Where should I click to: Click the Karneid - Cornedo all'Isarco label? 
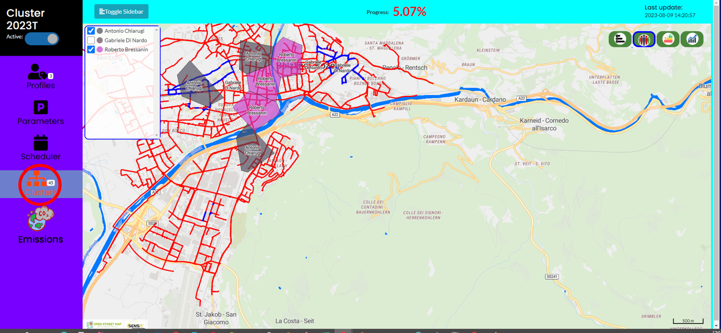click(544, 124)
